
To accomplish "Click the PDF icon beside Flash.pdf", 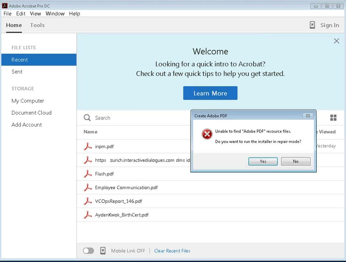I will coord(88,174).
